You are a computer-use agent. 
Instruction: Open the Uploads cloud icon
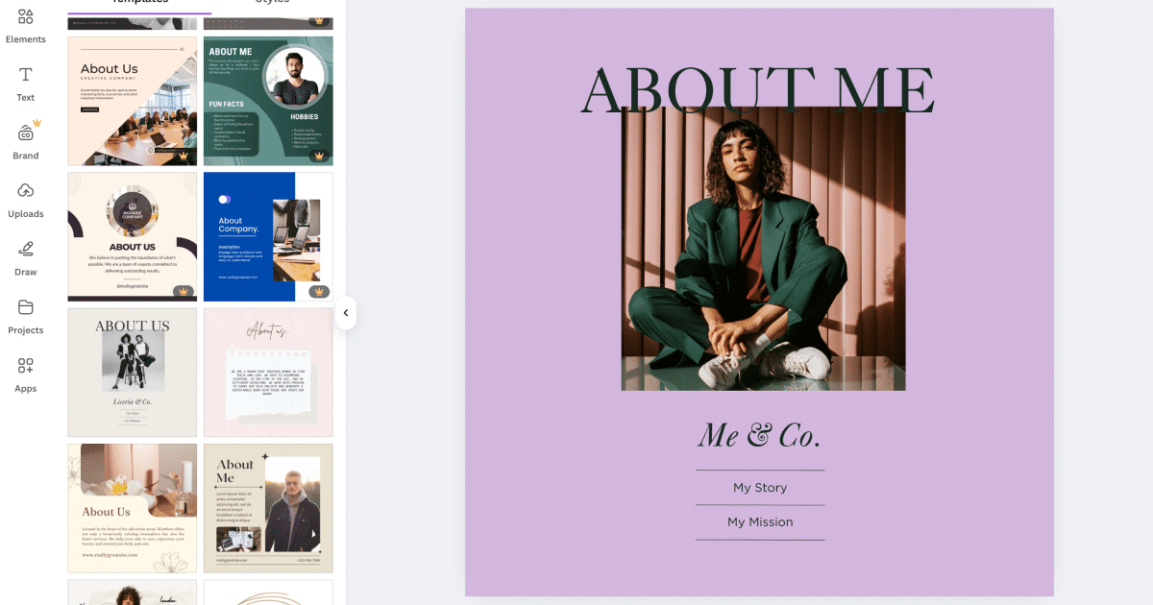coord(26,191)
